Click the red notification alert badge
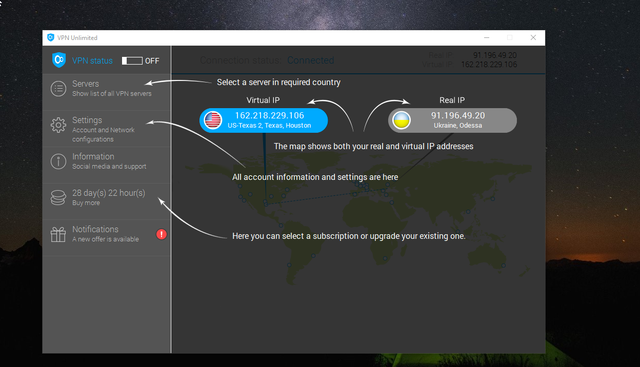This screenshot has height=367, width=640. pyautogui.click(x=162, y=234)
